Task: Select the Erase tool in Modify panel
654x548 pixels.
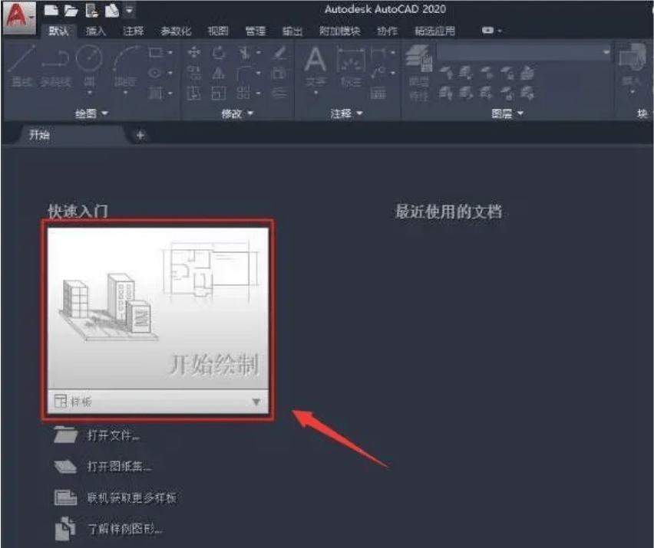Action: coord(279,53)
